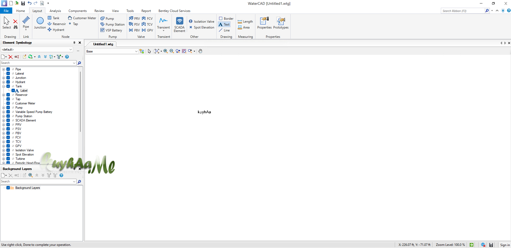Choose the Junction node tool
Screen dimensions: 511x248
[40, 23]
